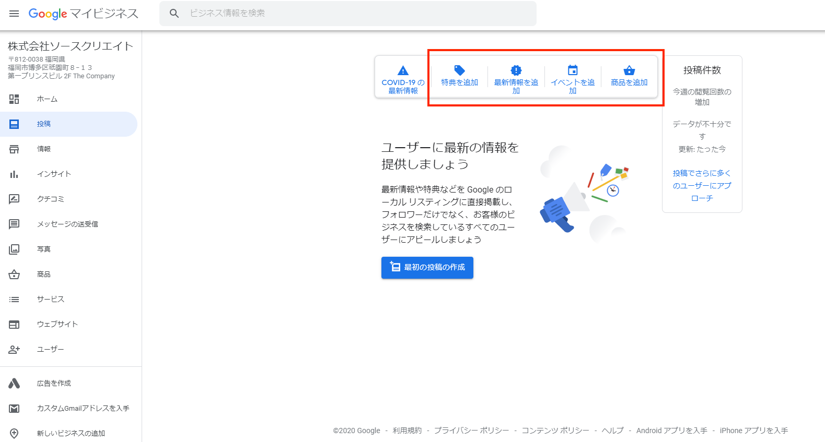The width and height of the screenshot is (825, 442).
Task: Click the Google Ads icon for 広告を作成
Action: click(14, 384)
